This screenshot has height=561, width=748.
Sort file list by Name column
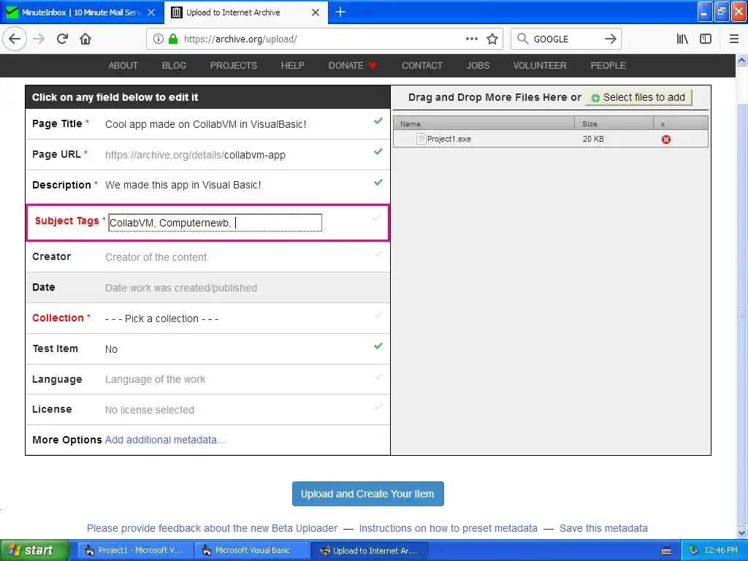484,123
